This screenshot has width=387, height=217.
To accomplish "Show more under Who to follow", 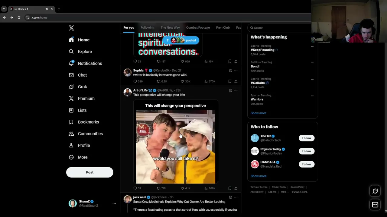I will coord(259,176).
